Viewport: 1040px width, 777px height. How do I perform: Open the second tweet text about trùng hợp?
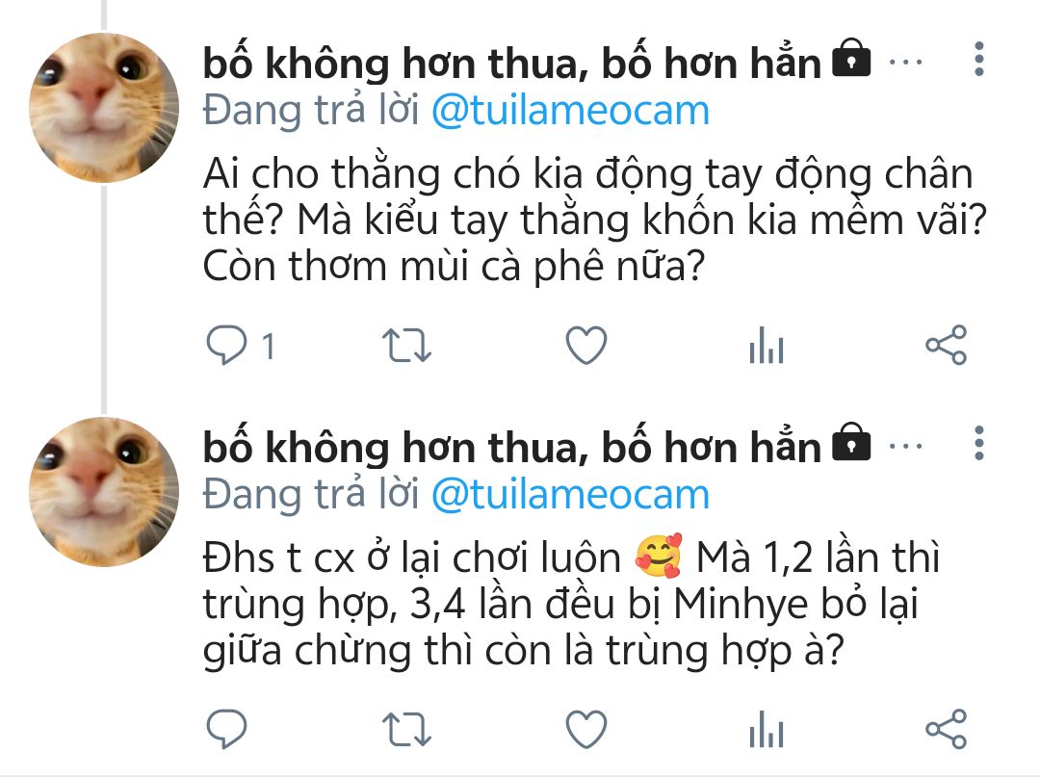pos(571,604)
